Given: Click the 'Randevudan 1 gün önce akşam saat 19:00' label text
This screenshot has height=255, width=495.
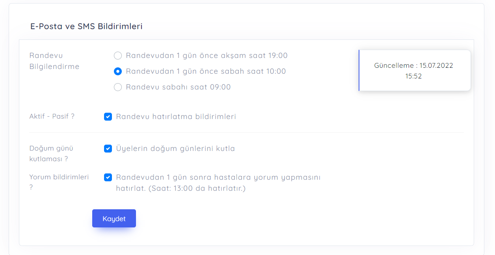Looking at the screenshot, I should pos(207,56).
